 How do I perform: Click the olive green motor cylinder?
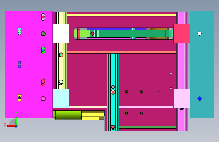tap(67, 115)
